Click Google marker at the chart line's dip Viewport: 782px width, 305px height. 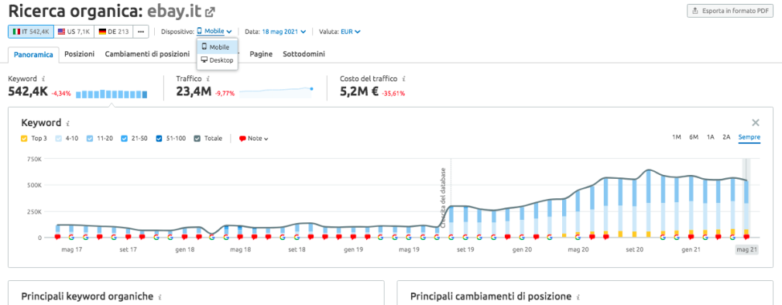212,237
